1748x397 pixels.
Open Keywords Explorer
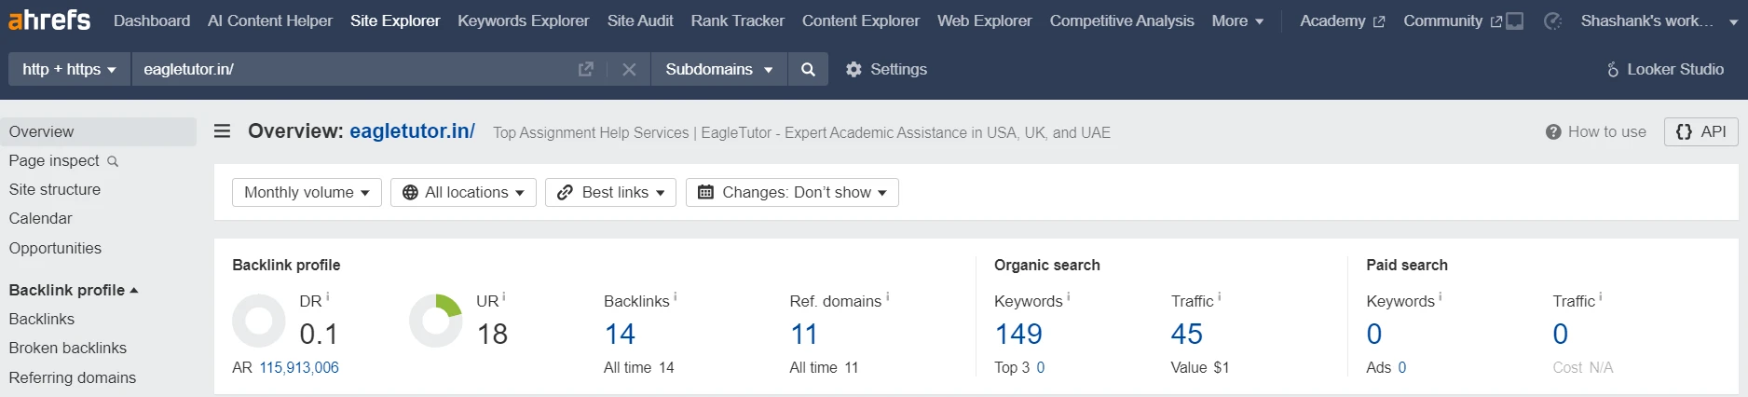pyautogui.click(x=524, y=21)
